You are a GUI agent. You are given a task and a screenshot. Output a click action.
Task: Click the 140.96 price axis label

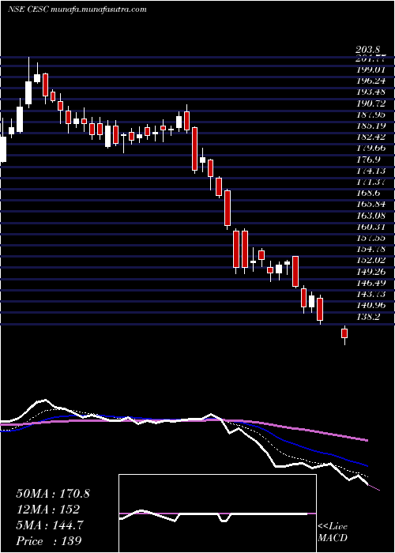tap(371, 306)
